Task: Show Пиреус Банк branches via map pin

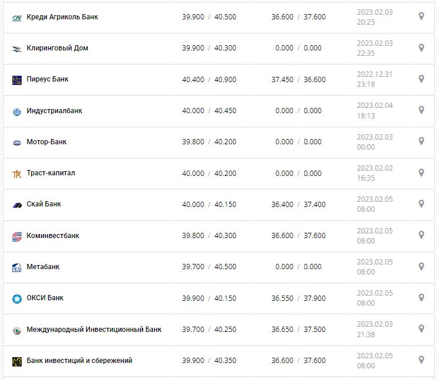Action: [x=421, y=79]
